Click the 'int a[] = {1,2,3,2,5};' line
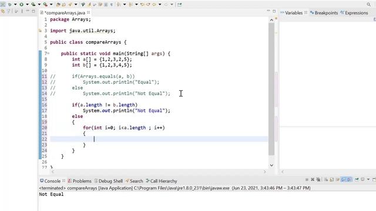 [102, 59]
